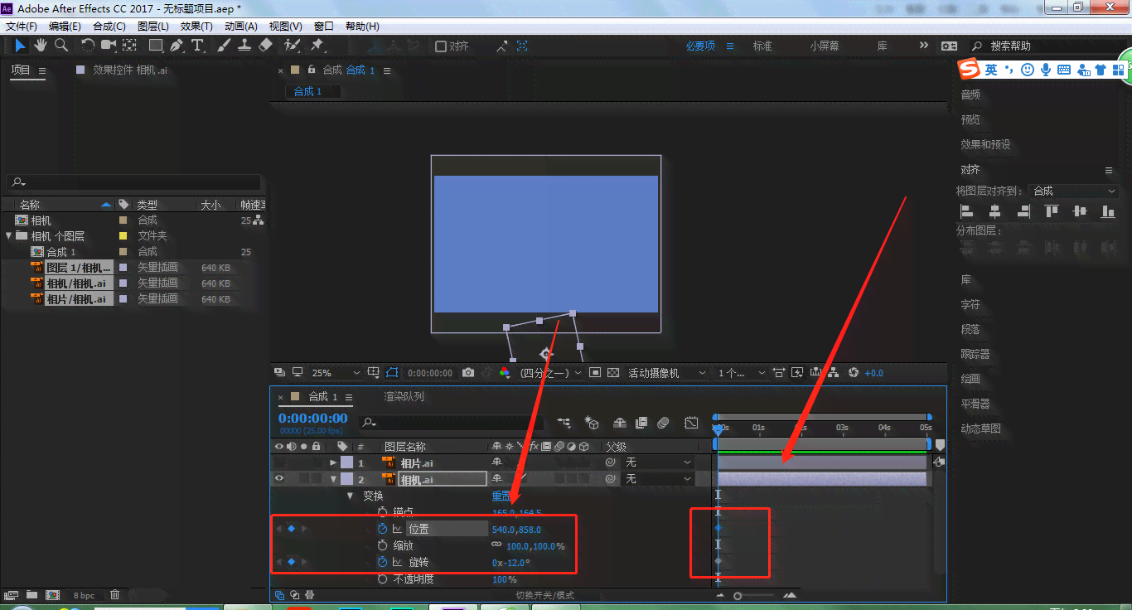Click align top edges icon
The height and width of the screenshot is (610, 1132).
pyautogui.click(x=1052, y=211)
